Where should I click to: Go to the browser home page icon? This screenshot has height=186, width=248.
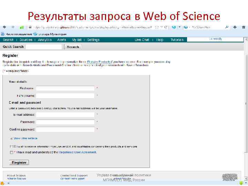(x=244, y=27)
